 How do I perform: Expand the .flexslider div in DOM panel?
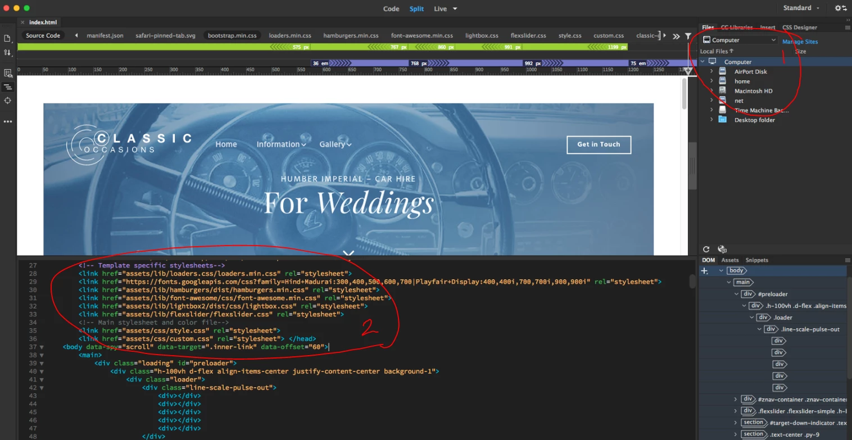[x=736, y=411]
